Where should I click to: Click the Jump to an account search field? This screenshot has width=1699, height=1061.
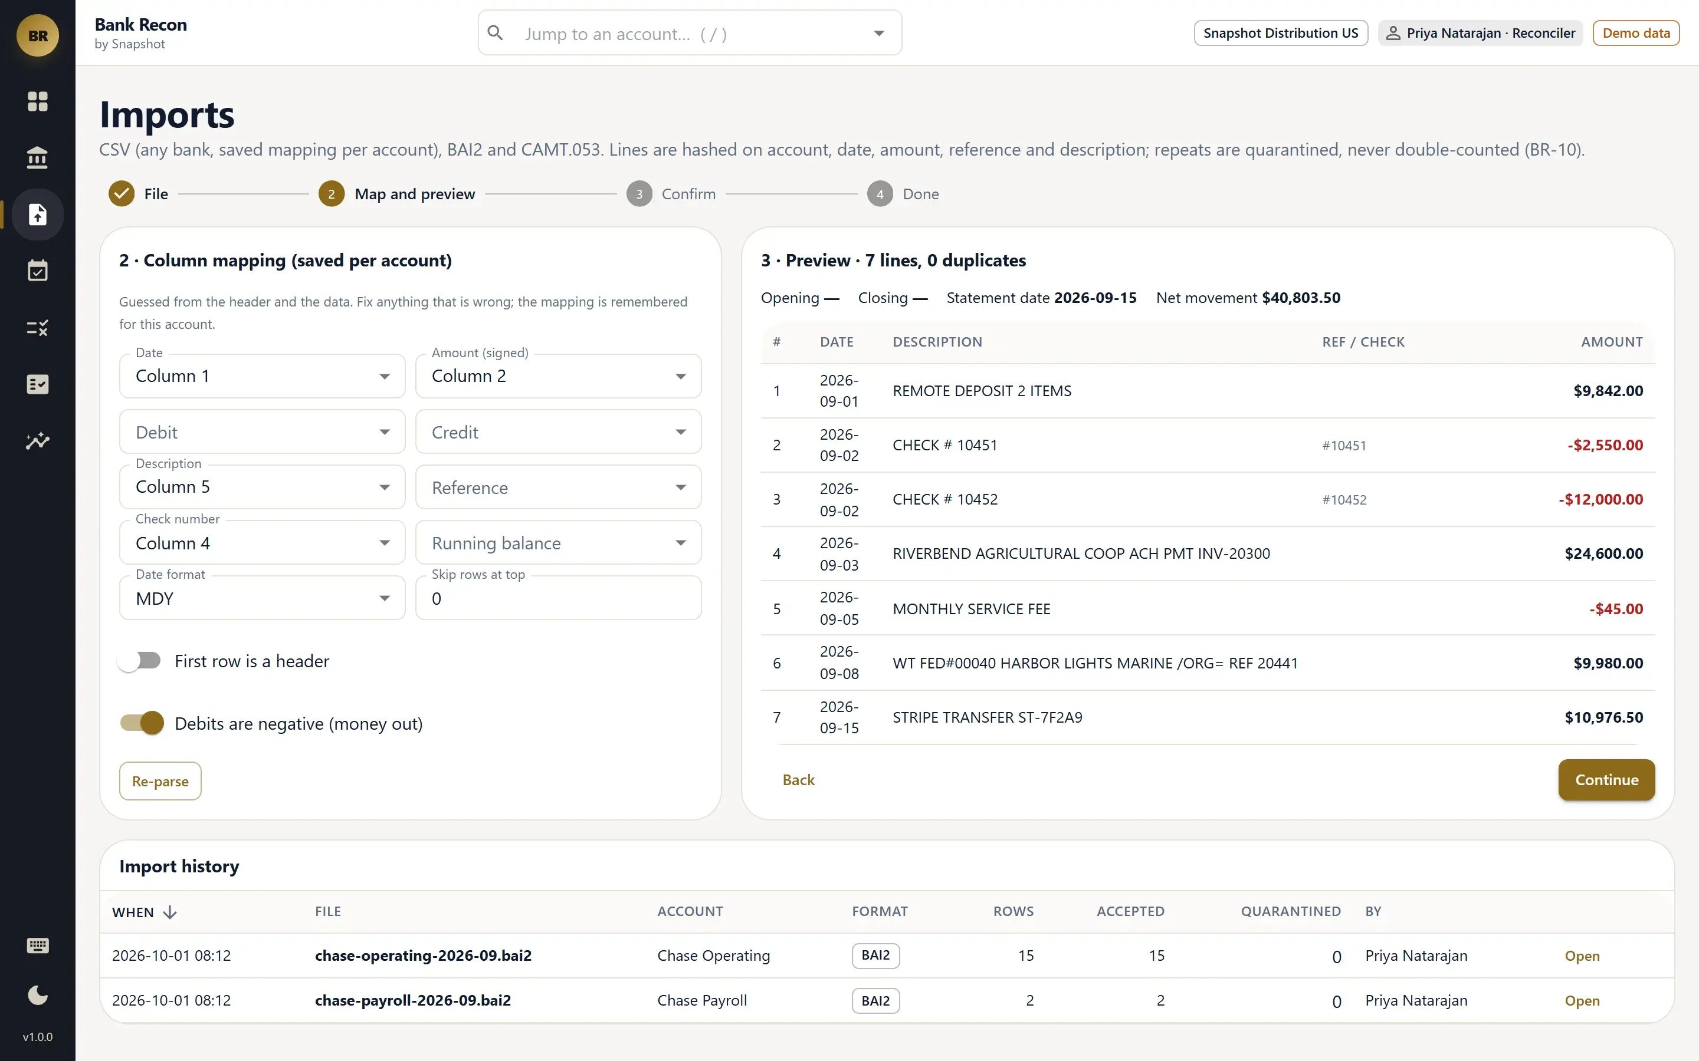690,33
